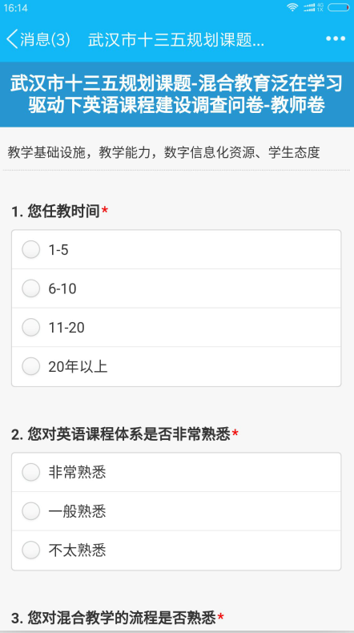Tap the Wi-Fi status icon
354x633 pixels.
coord(292,7)
